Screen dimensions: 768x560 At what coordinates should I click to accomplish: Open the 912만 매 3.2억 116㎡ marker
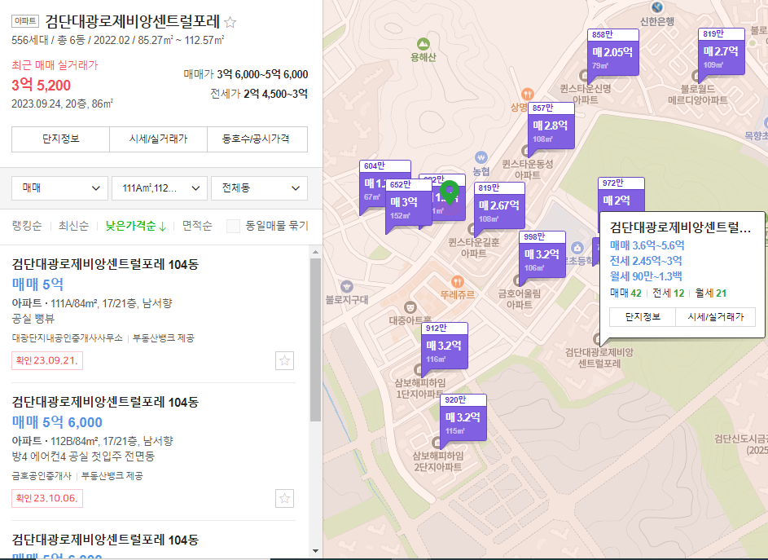tap(444, 346)
